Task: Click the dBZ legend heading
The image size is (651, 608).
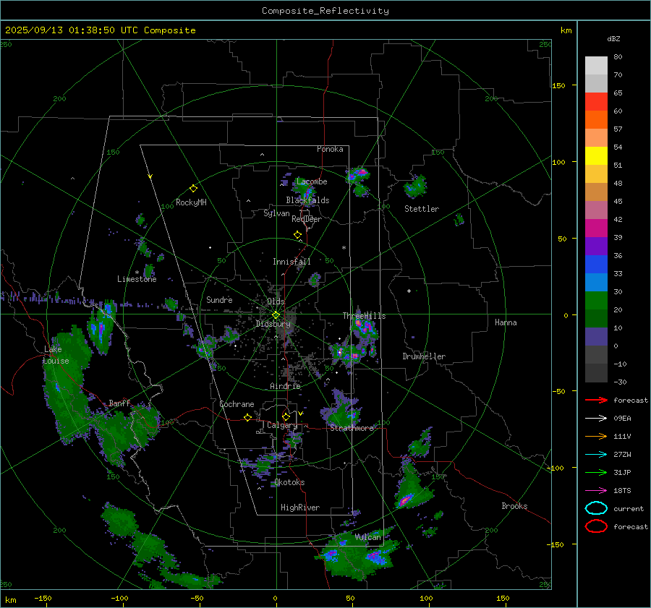Action: pos(613,38)
